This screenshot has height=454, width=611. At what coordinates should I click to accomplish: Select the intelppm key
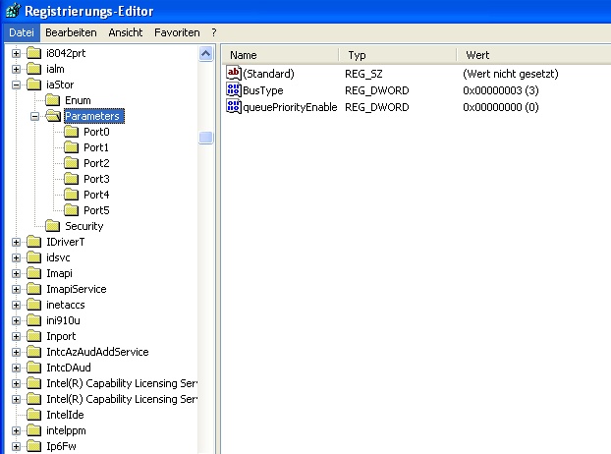(68, 430)
